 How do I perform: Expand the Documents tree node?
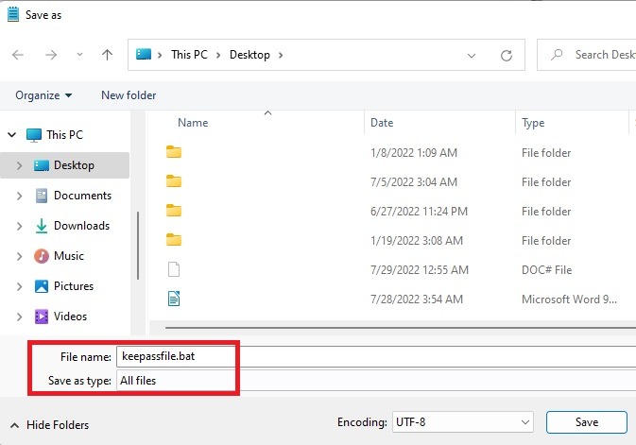(19, 196)
